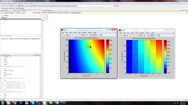Click Cut icon in MATLAB toolbar
188x105 pixels.
coord(7,6)
